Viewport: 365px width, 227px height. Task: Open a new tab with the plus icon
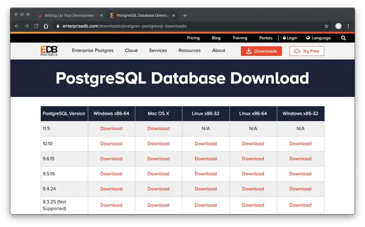coord(185,15)
